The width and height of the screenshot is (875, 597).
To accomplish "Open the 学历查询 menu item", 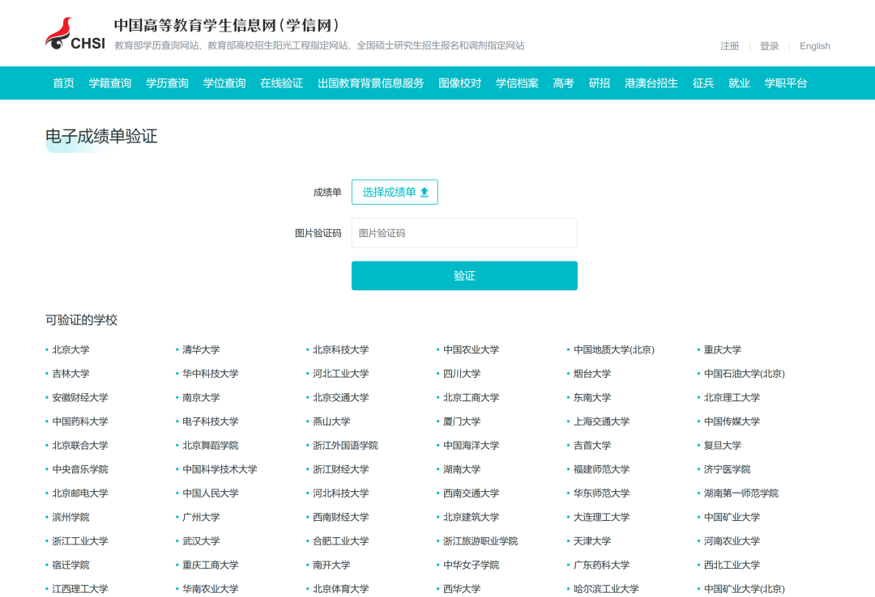I will click(166, 83).
